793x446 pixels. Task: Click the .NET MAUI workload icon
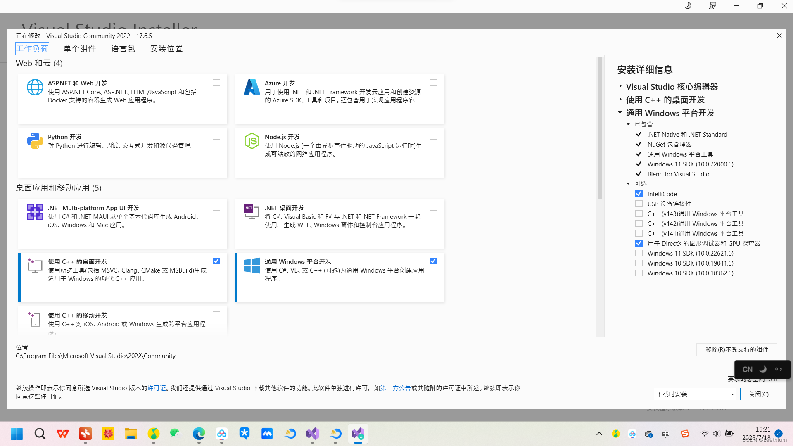tap(35, 212)
